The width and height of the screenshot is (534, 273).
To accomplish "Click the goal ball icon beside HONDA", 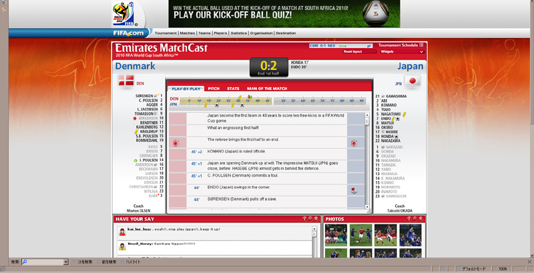I will pos(396,136).
